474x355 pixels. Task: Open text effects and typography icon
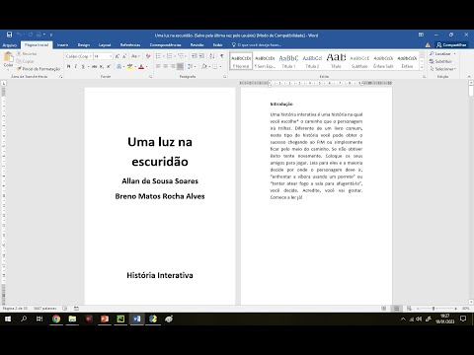click(119, 66)
